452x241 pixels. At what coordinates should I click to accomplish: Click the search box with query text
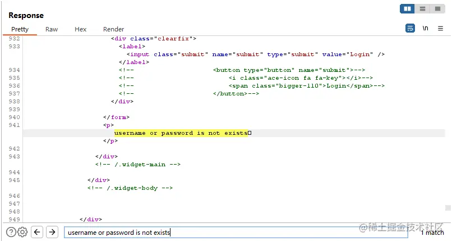(x=236, y=233)
